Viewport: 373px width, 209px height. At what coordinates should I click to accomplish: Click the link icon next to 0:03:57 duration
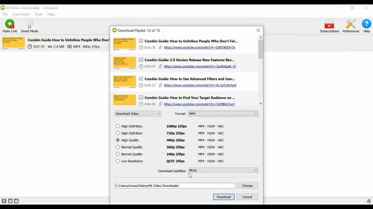coord(160,66)
